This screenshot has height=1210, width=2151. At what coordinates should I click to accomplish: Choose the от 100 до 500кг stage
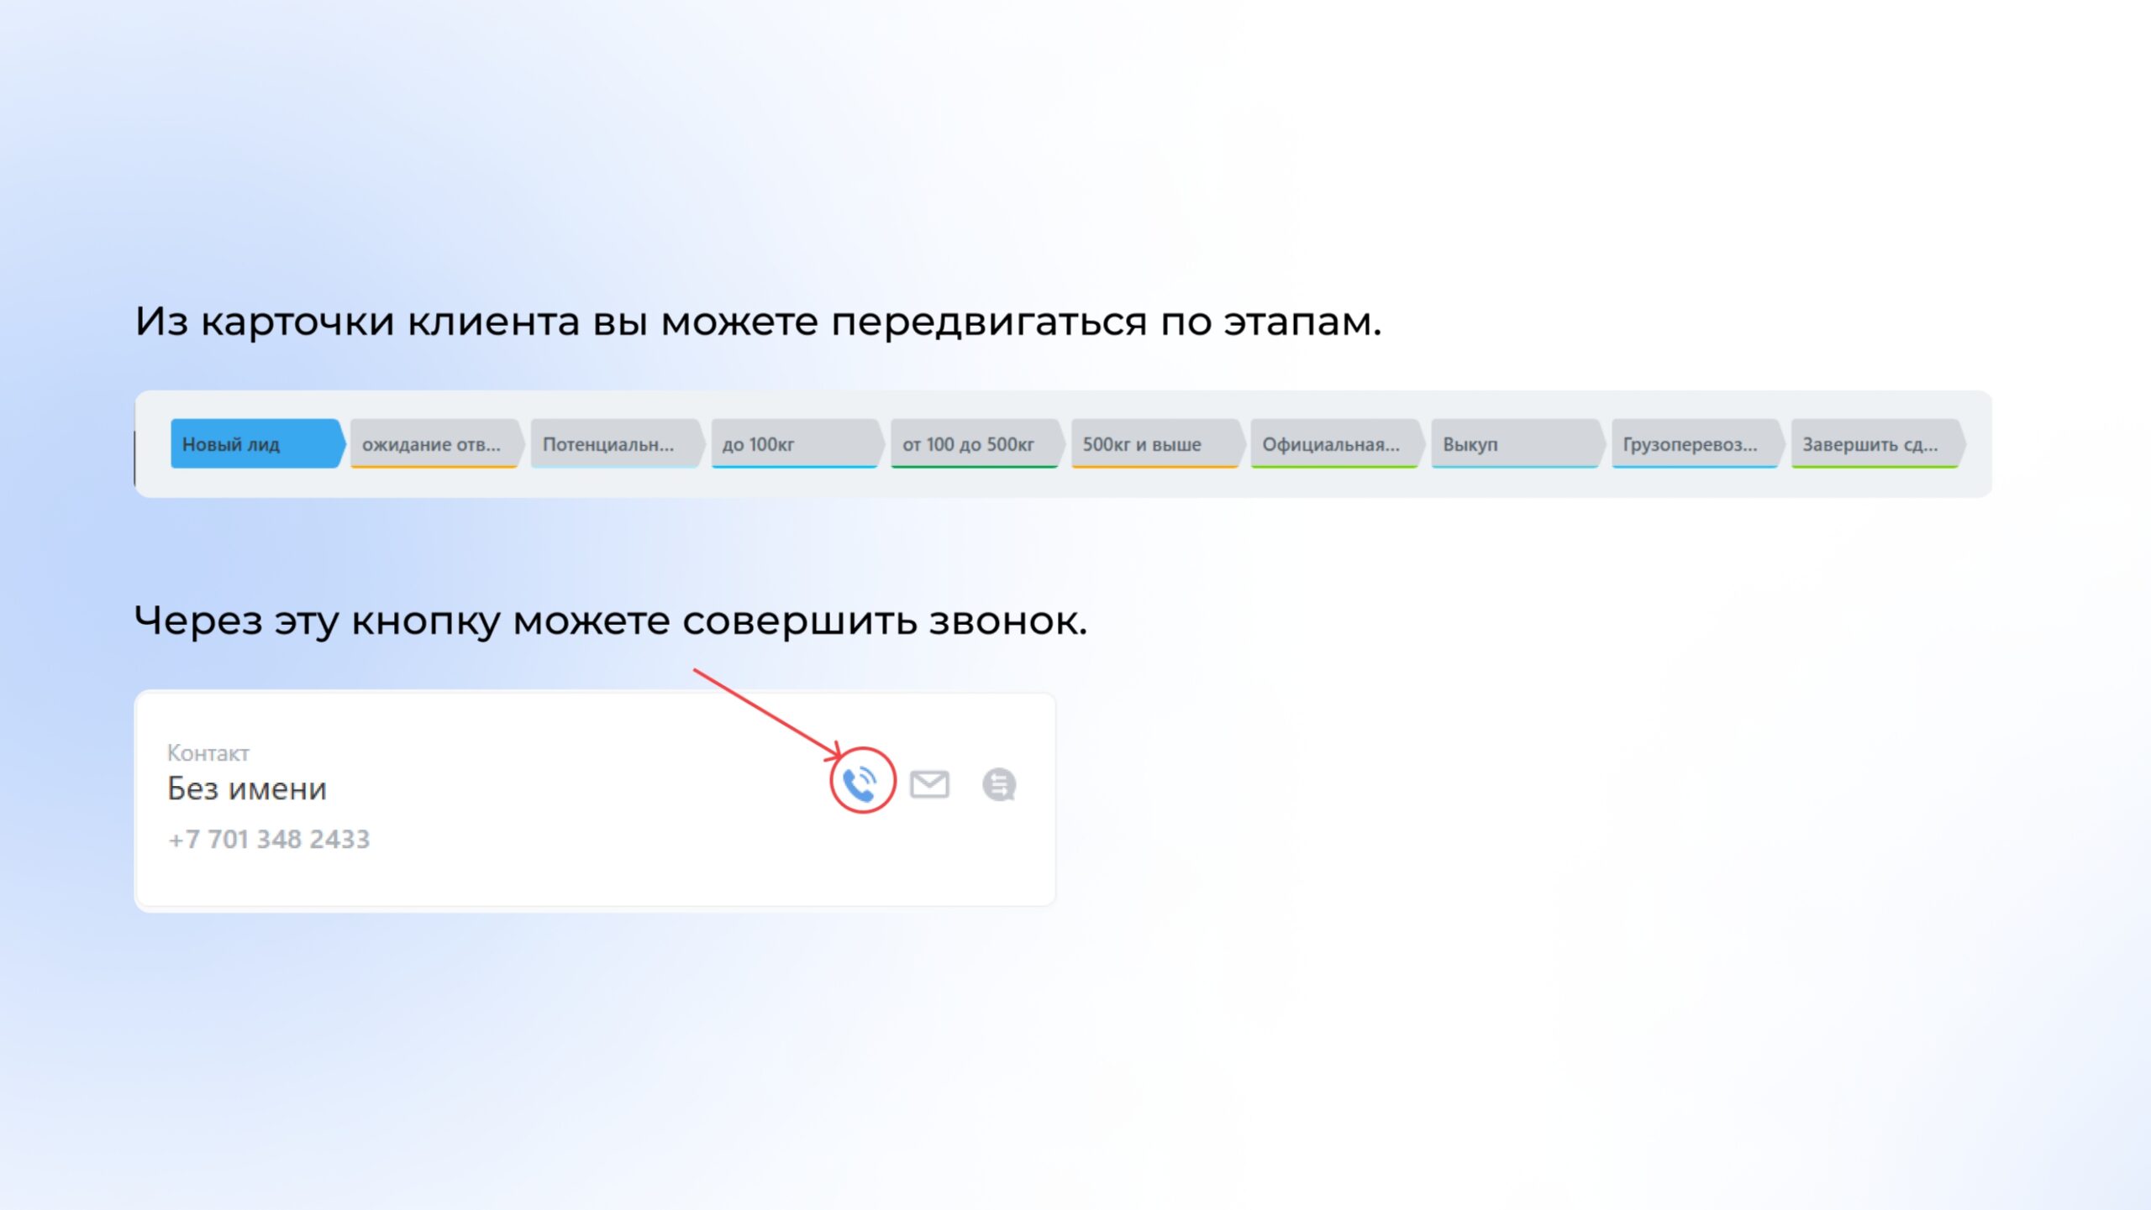click(x=977, y=444)
